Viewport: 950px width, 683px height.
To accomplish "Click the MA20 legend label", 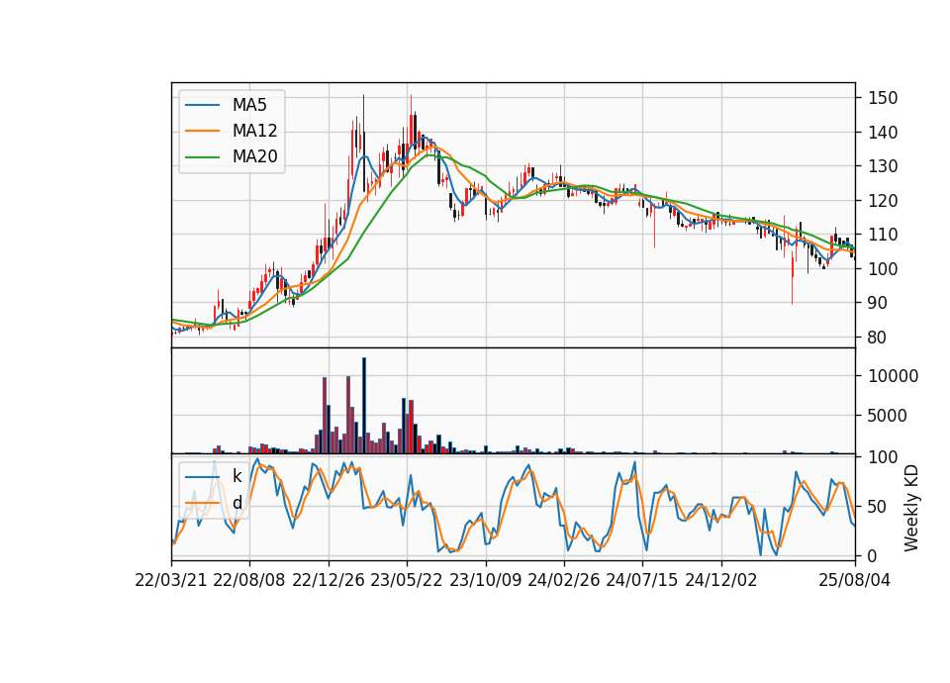I will pos(254,156).
